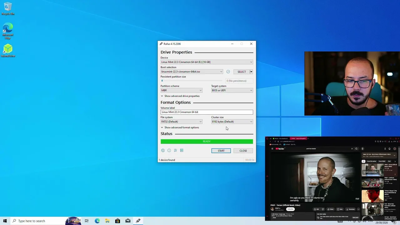Expand Show advanced drive properties
This screenshot has width=400, height=225.
180,96
